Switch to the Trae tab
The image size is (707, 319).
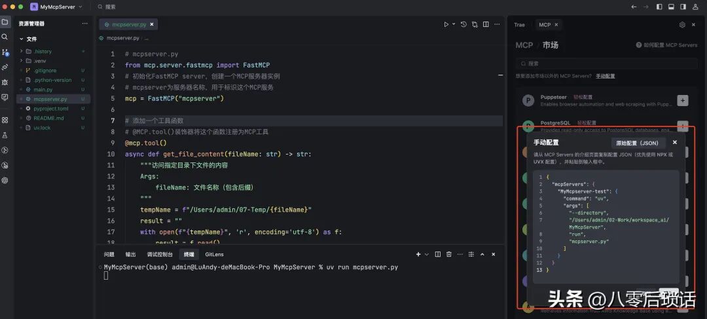(519, 25)
